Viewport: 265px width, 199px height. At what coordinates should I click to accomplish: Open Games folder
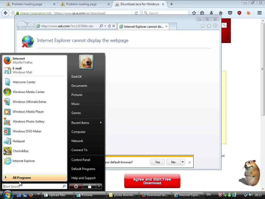click(76, 113)
